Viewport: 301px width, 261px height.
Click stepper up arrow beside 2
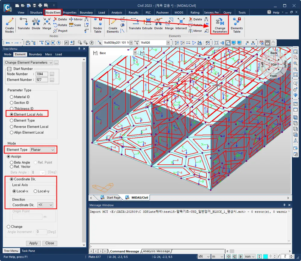[x=291, y=255]
